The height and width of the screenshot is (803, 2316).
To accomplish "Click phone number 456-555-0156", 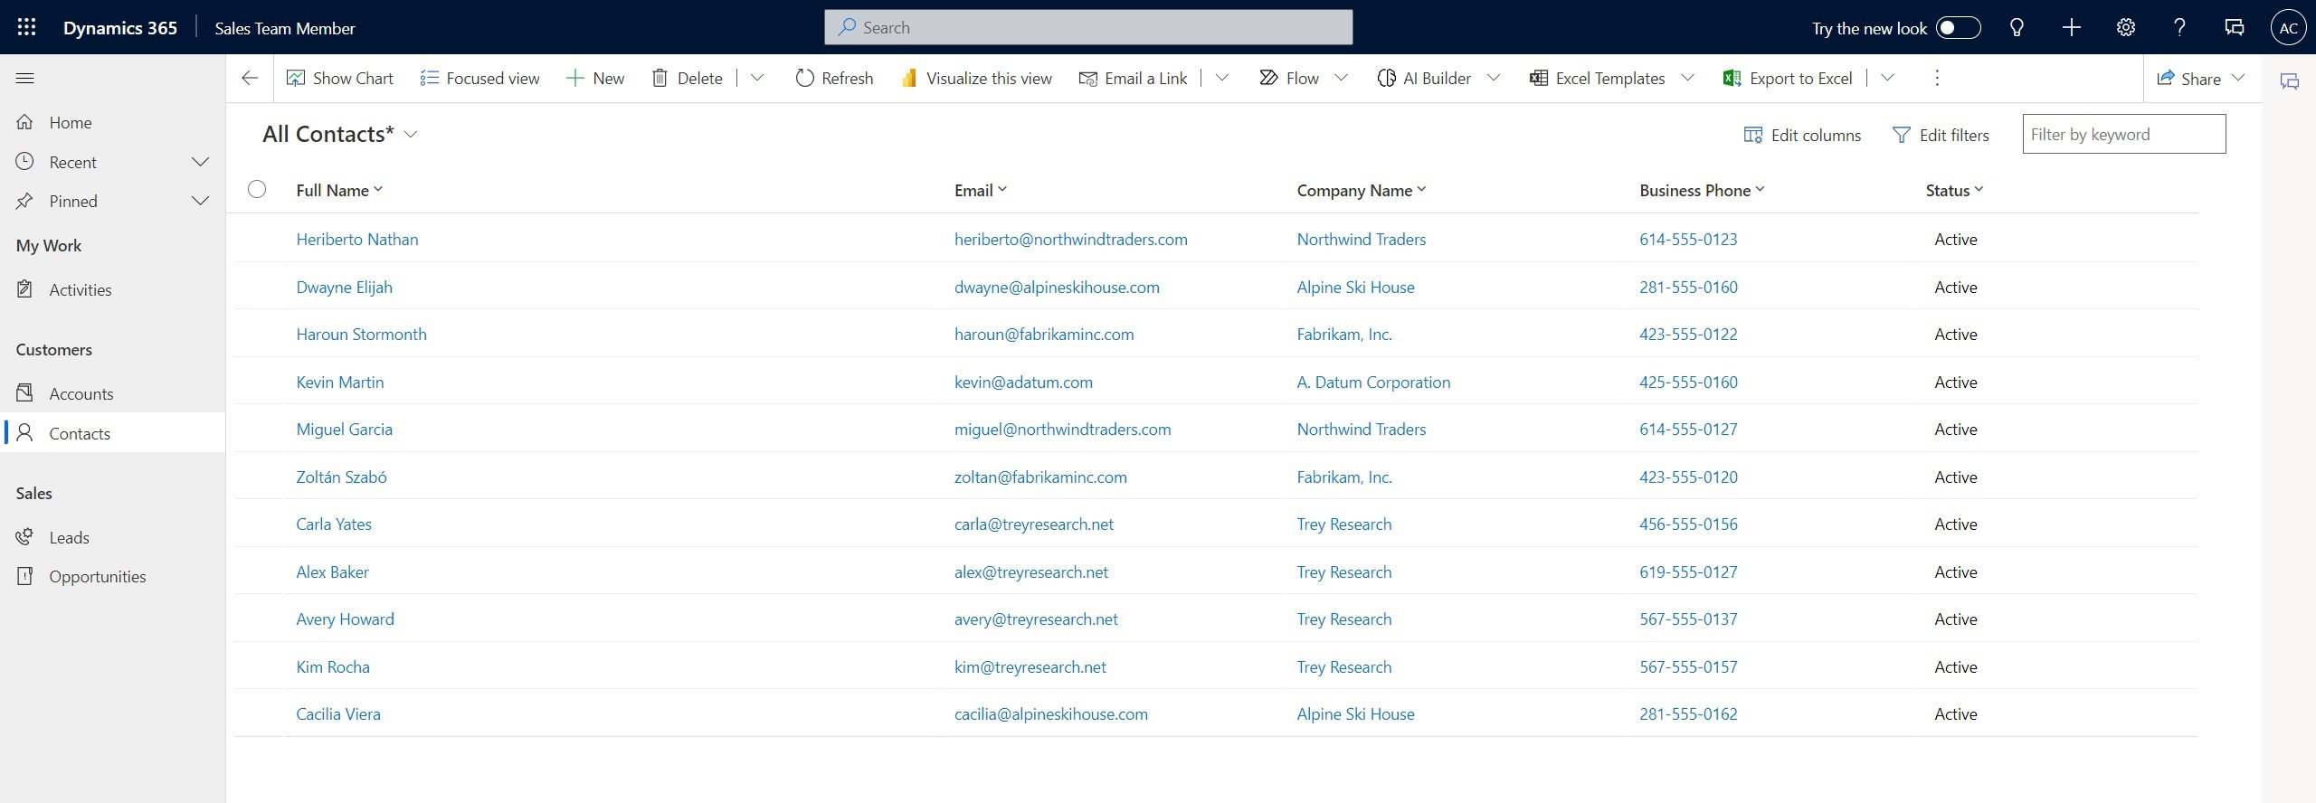I will coord(1688,524).
